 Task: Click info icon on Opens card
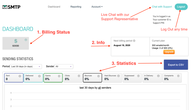click(59, 76)
